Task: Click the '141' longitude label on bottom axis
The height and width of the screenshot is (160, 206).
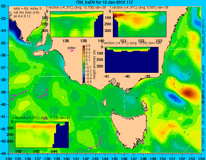Action: (76, 158)
